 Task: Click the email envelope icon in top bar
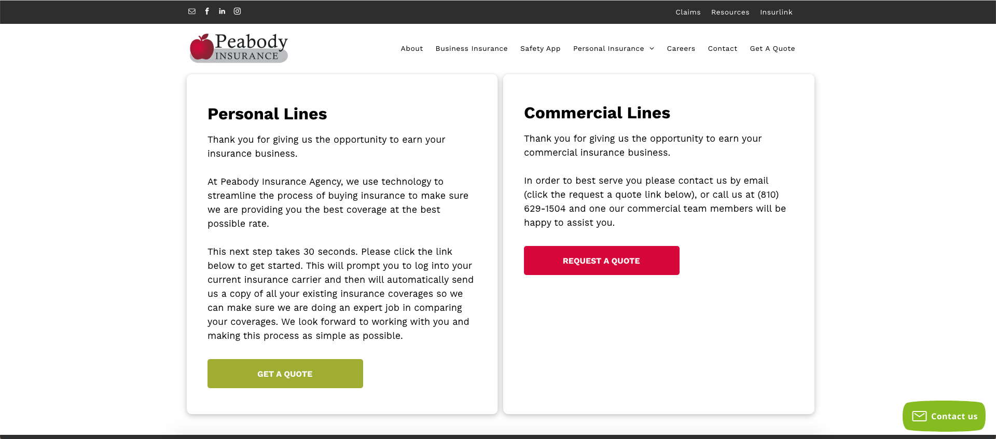(x=192, y=11)
